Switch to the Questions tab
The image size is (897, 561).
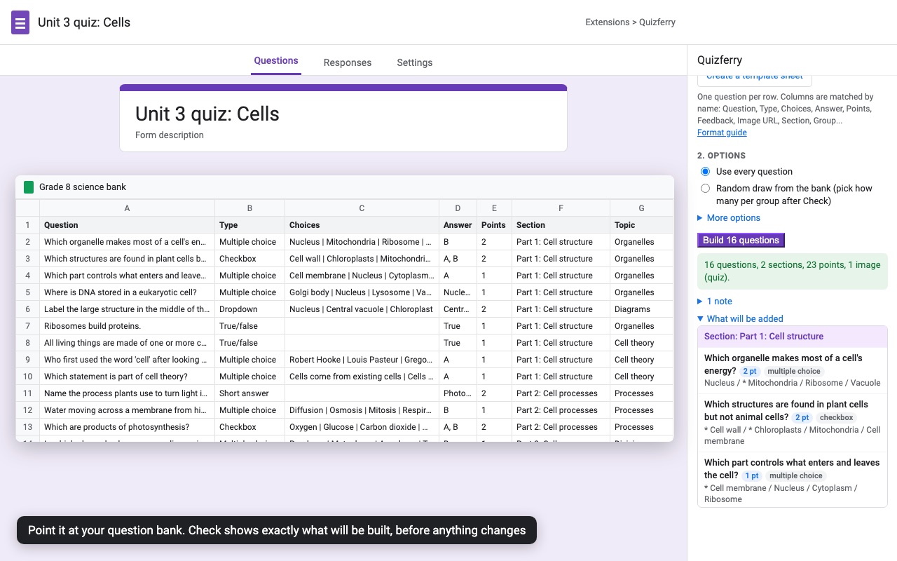[276, 61]
